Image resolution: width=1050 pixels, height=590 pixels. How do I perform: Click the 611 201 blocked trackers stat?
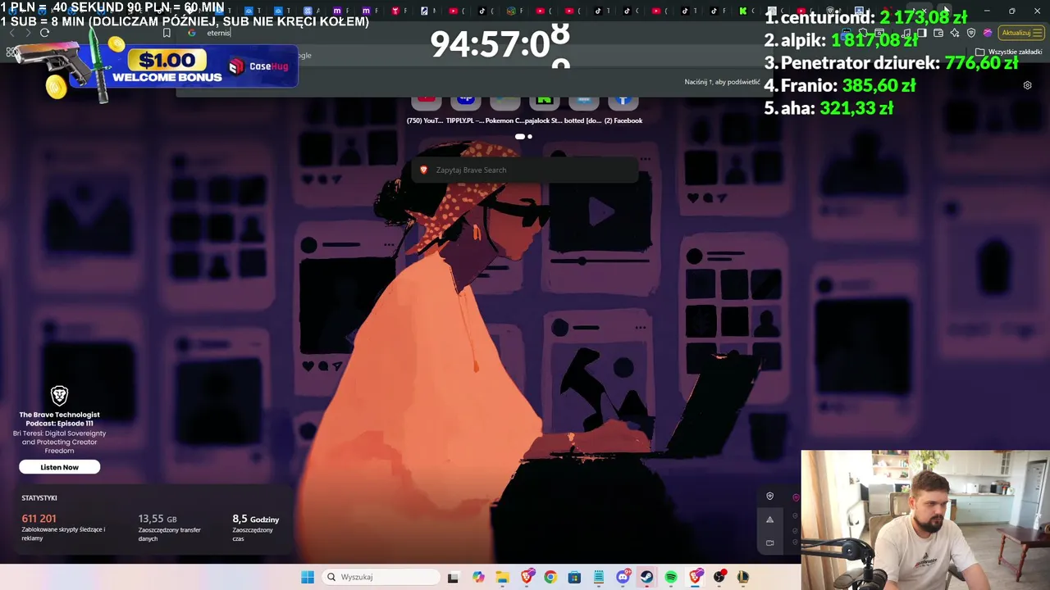click(39, 519)
